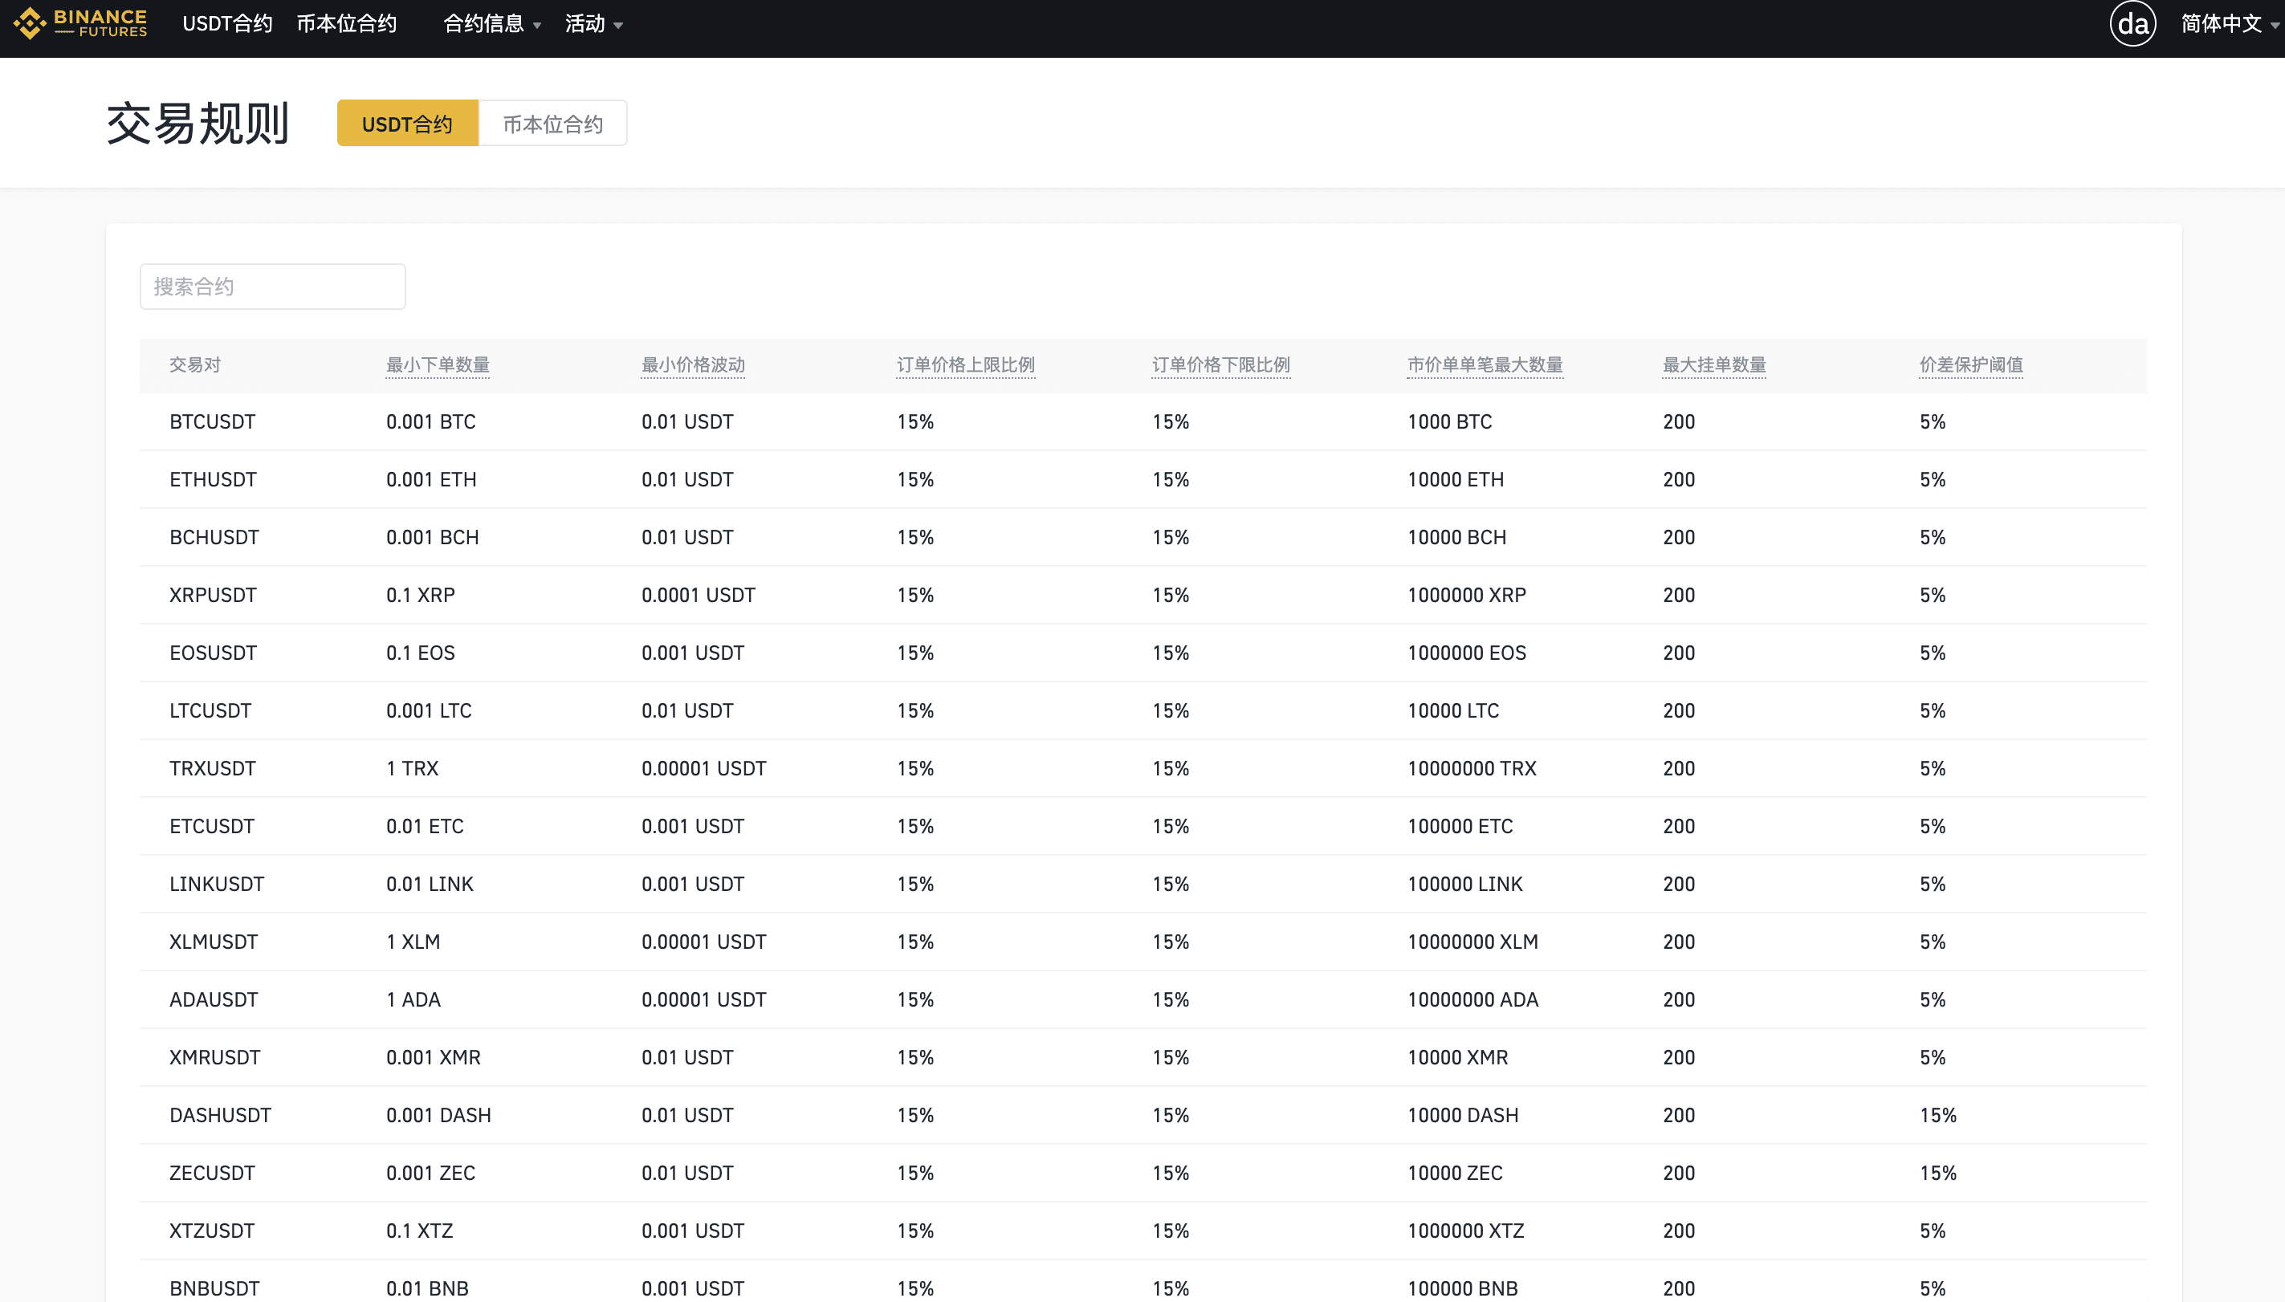
Task: Click the 1 TRX minimum order cell
Action: click(413, 769)
